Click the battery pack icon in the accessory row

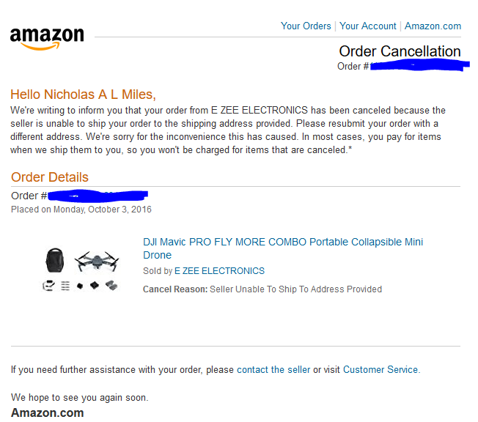click(x=111, y=285)
